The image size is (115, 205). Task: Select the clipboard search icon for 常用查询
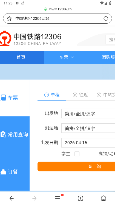[x=3, y=134]
